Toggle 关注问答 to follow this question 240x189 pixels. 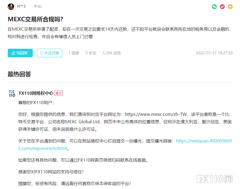pyautogui.click(x=50, y=53)
